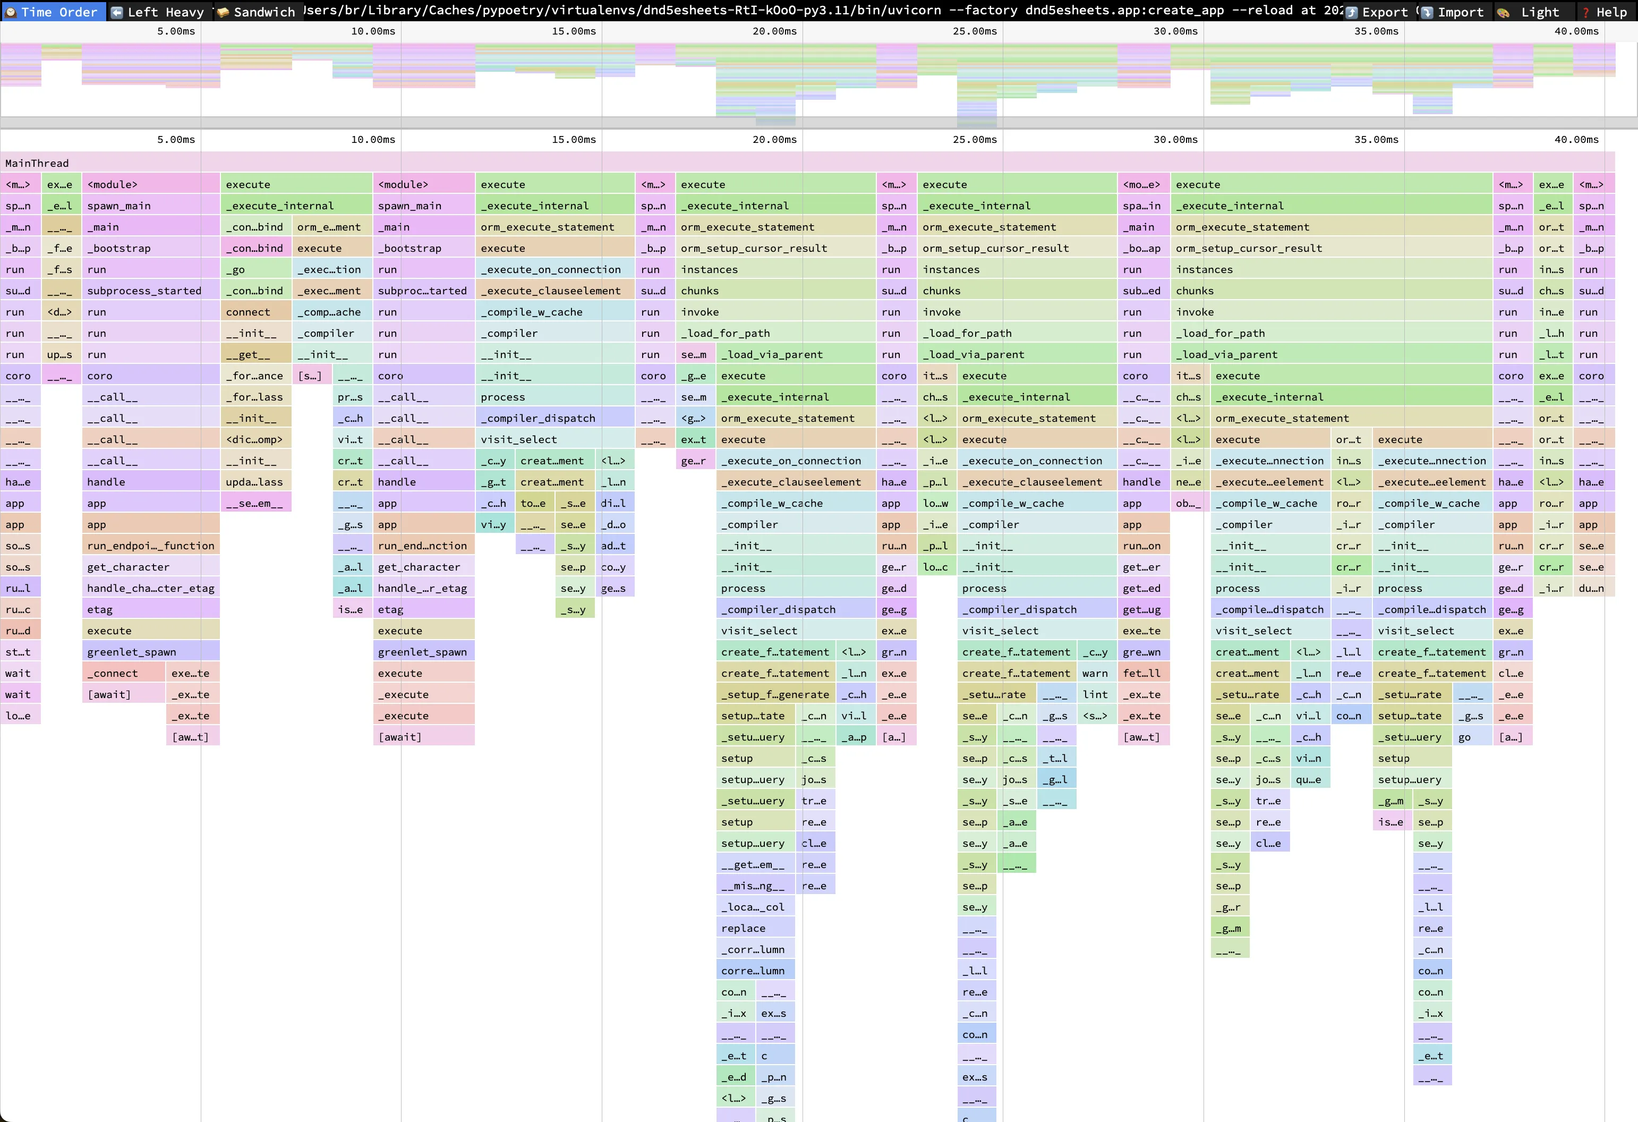Click the _compiler_dispatch frame near 15ms
This screenshot has height=1122, width=1638.
[539, 418]
